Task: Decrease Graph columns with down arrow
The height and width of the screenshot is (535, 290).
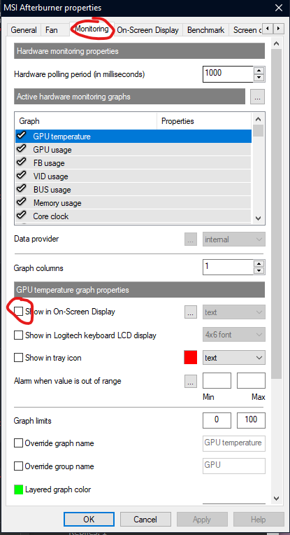Action: (x=259, y=271)
